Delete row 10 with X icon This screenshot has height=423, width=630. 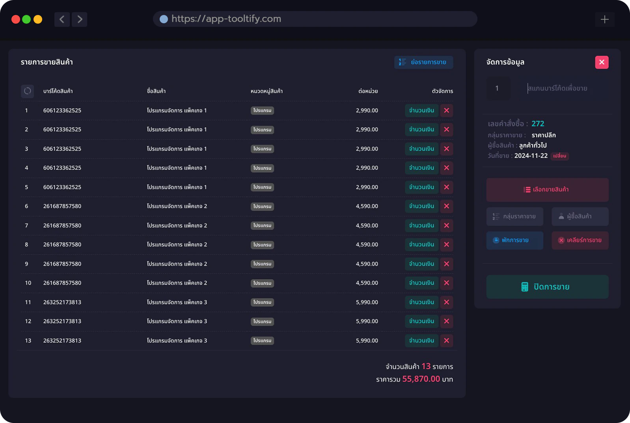point(447,283)
